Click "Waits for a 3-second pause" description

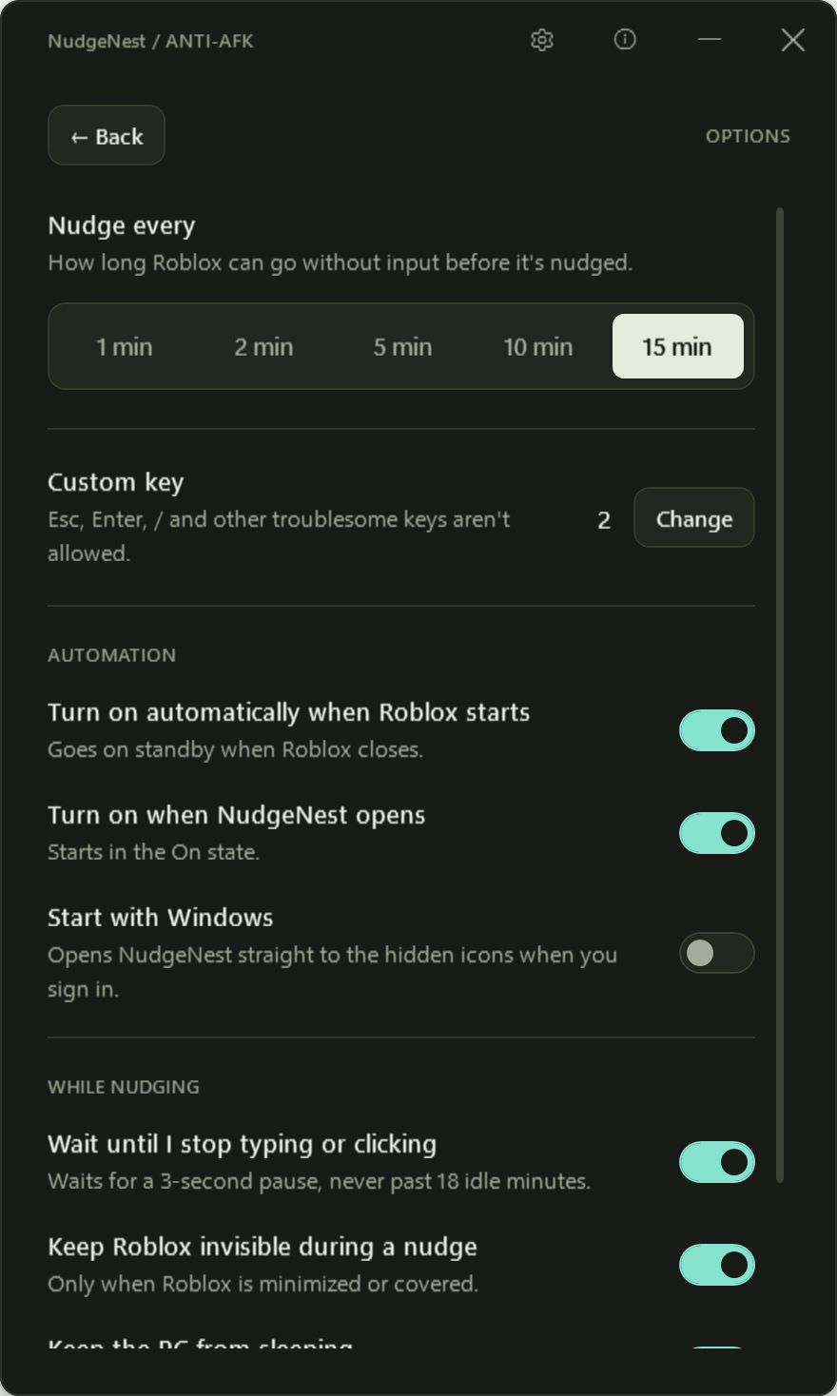click(x=320, y=1181)
